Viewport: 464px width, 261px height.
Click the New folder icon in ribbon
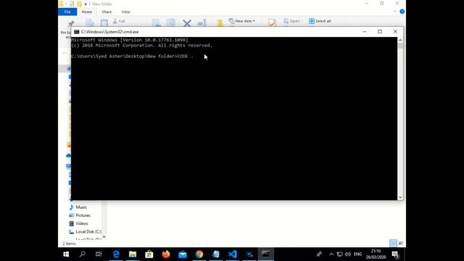pos(220,22)
